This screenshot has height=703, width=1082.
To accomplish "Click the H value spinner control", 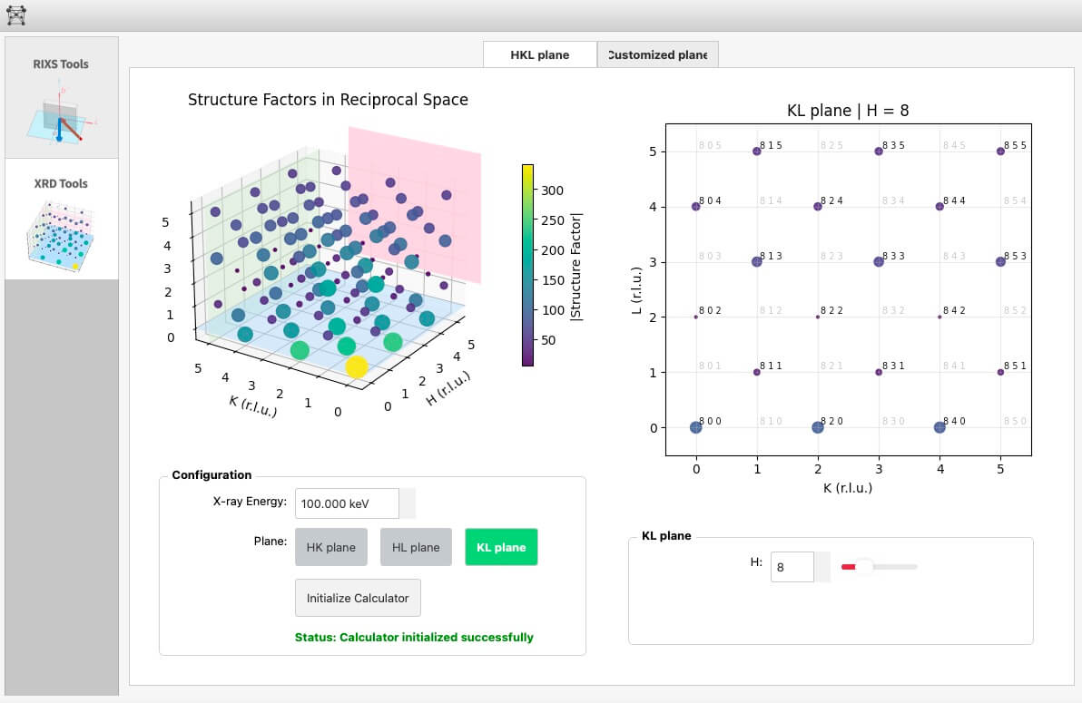I will point(821,567).
